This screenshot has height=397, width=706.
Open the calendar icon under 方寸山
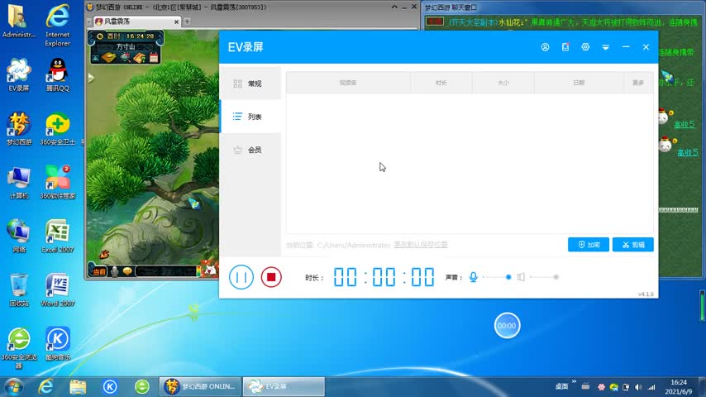tap(154, 58)
